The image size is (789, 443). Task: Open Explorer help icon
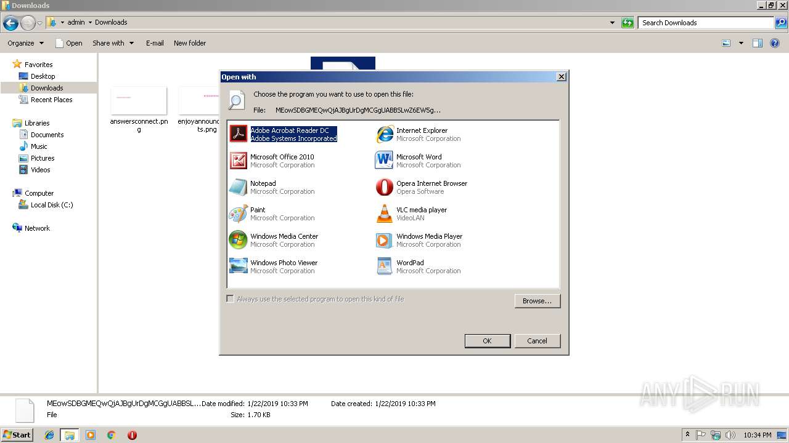pos(775,43)
